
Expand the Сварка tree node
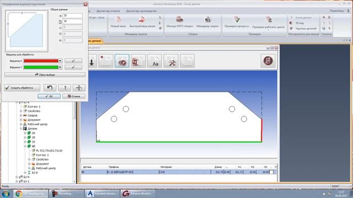(x=21, y=116)
